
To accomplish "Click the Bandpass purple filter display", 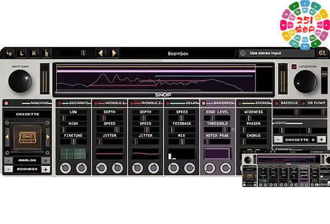I will click(x=217, y=154).
